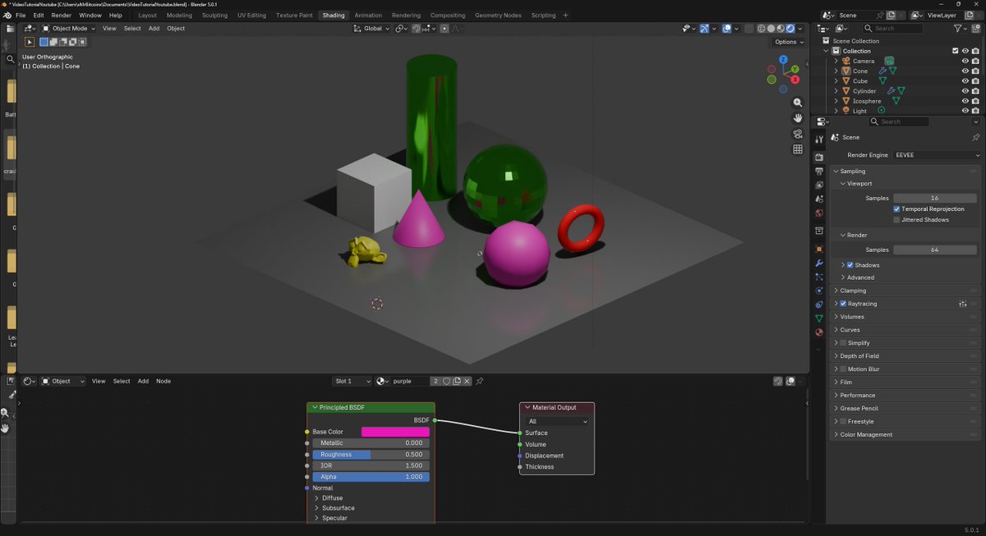Open the Global transform orientation dropdown
Image resolution: width=986 pixels, height=536 pixels.
tap(372, 28)
